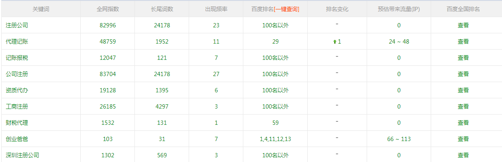Click index value 103 for 创业爸爸

coord(108,139)
